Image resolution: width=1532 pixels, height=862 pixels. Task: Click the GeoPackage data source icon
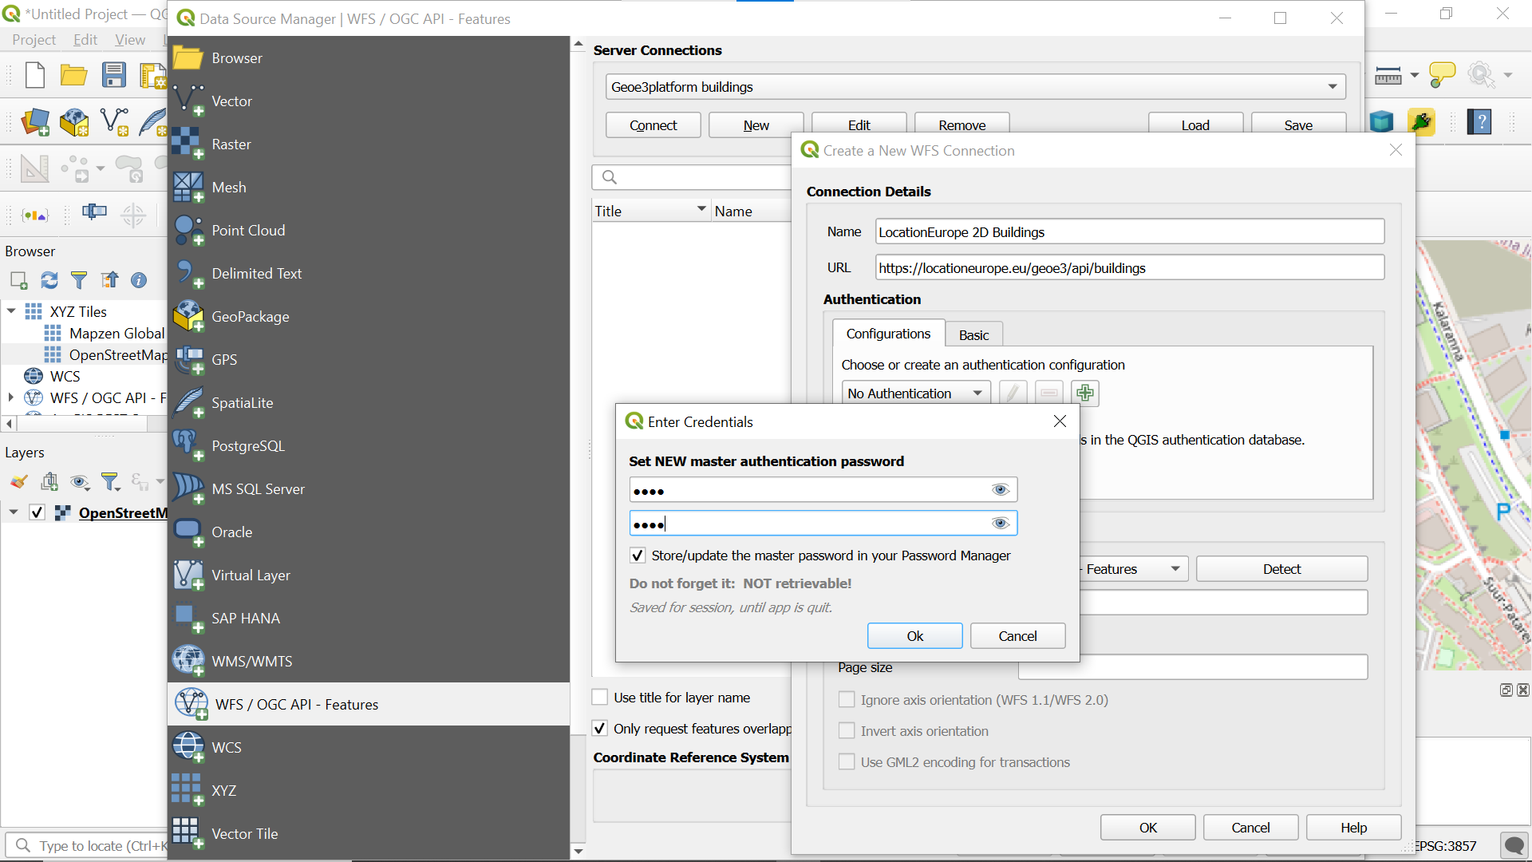tap(188, 316)
